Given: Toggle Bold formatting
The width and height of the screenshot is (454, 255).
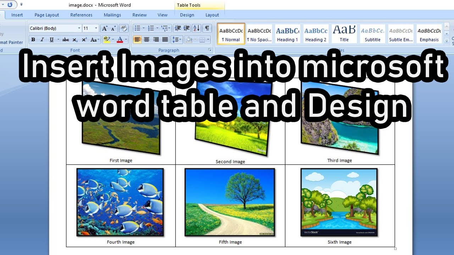Looking at the screenshot, I should [33, 40].
